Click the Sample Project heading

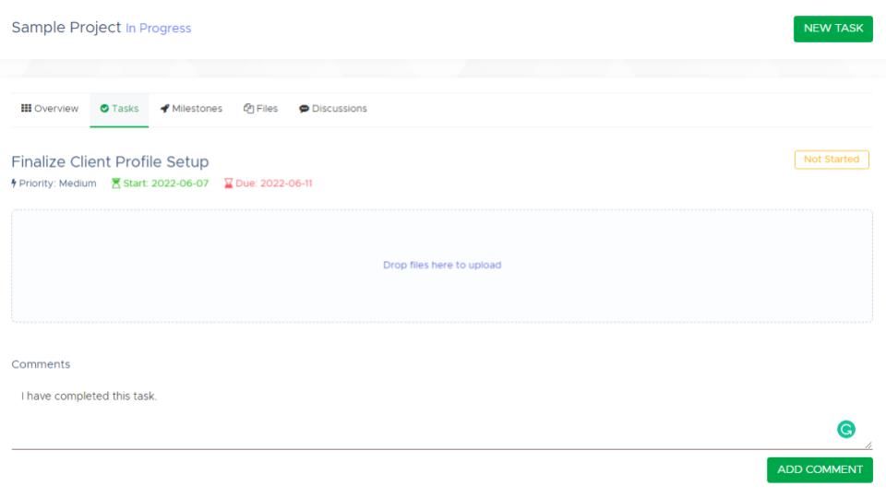coord(66,28)
